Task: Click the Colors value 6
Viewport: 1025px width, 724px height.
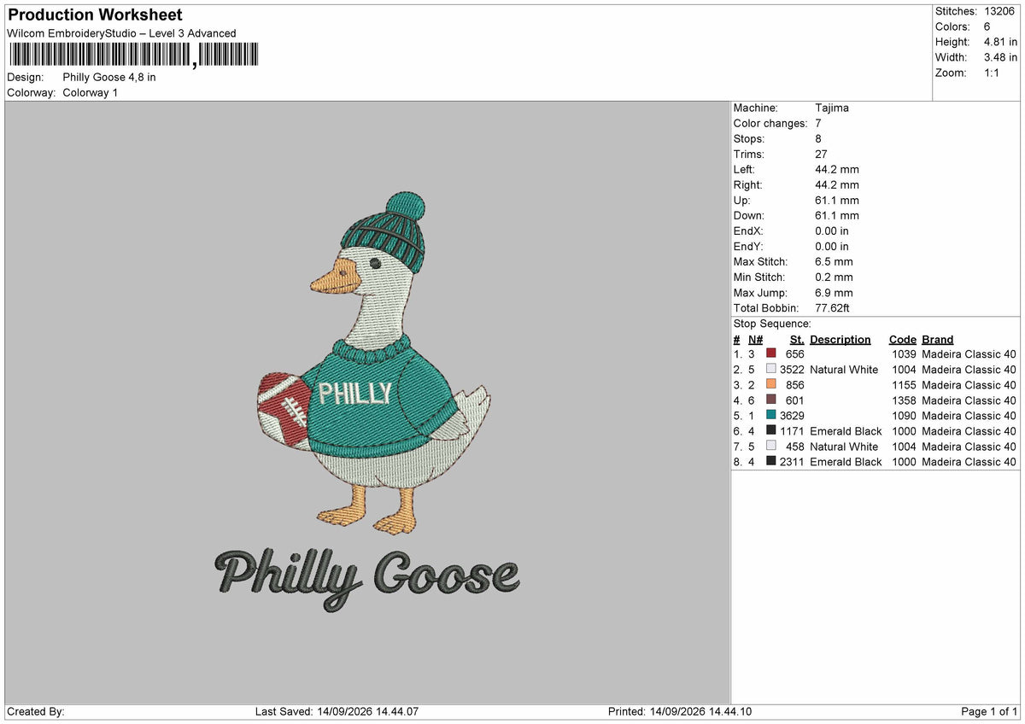Action: (x=988, y=26)
